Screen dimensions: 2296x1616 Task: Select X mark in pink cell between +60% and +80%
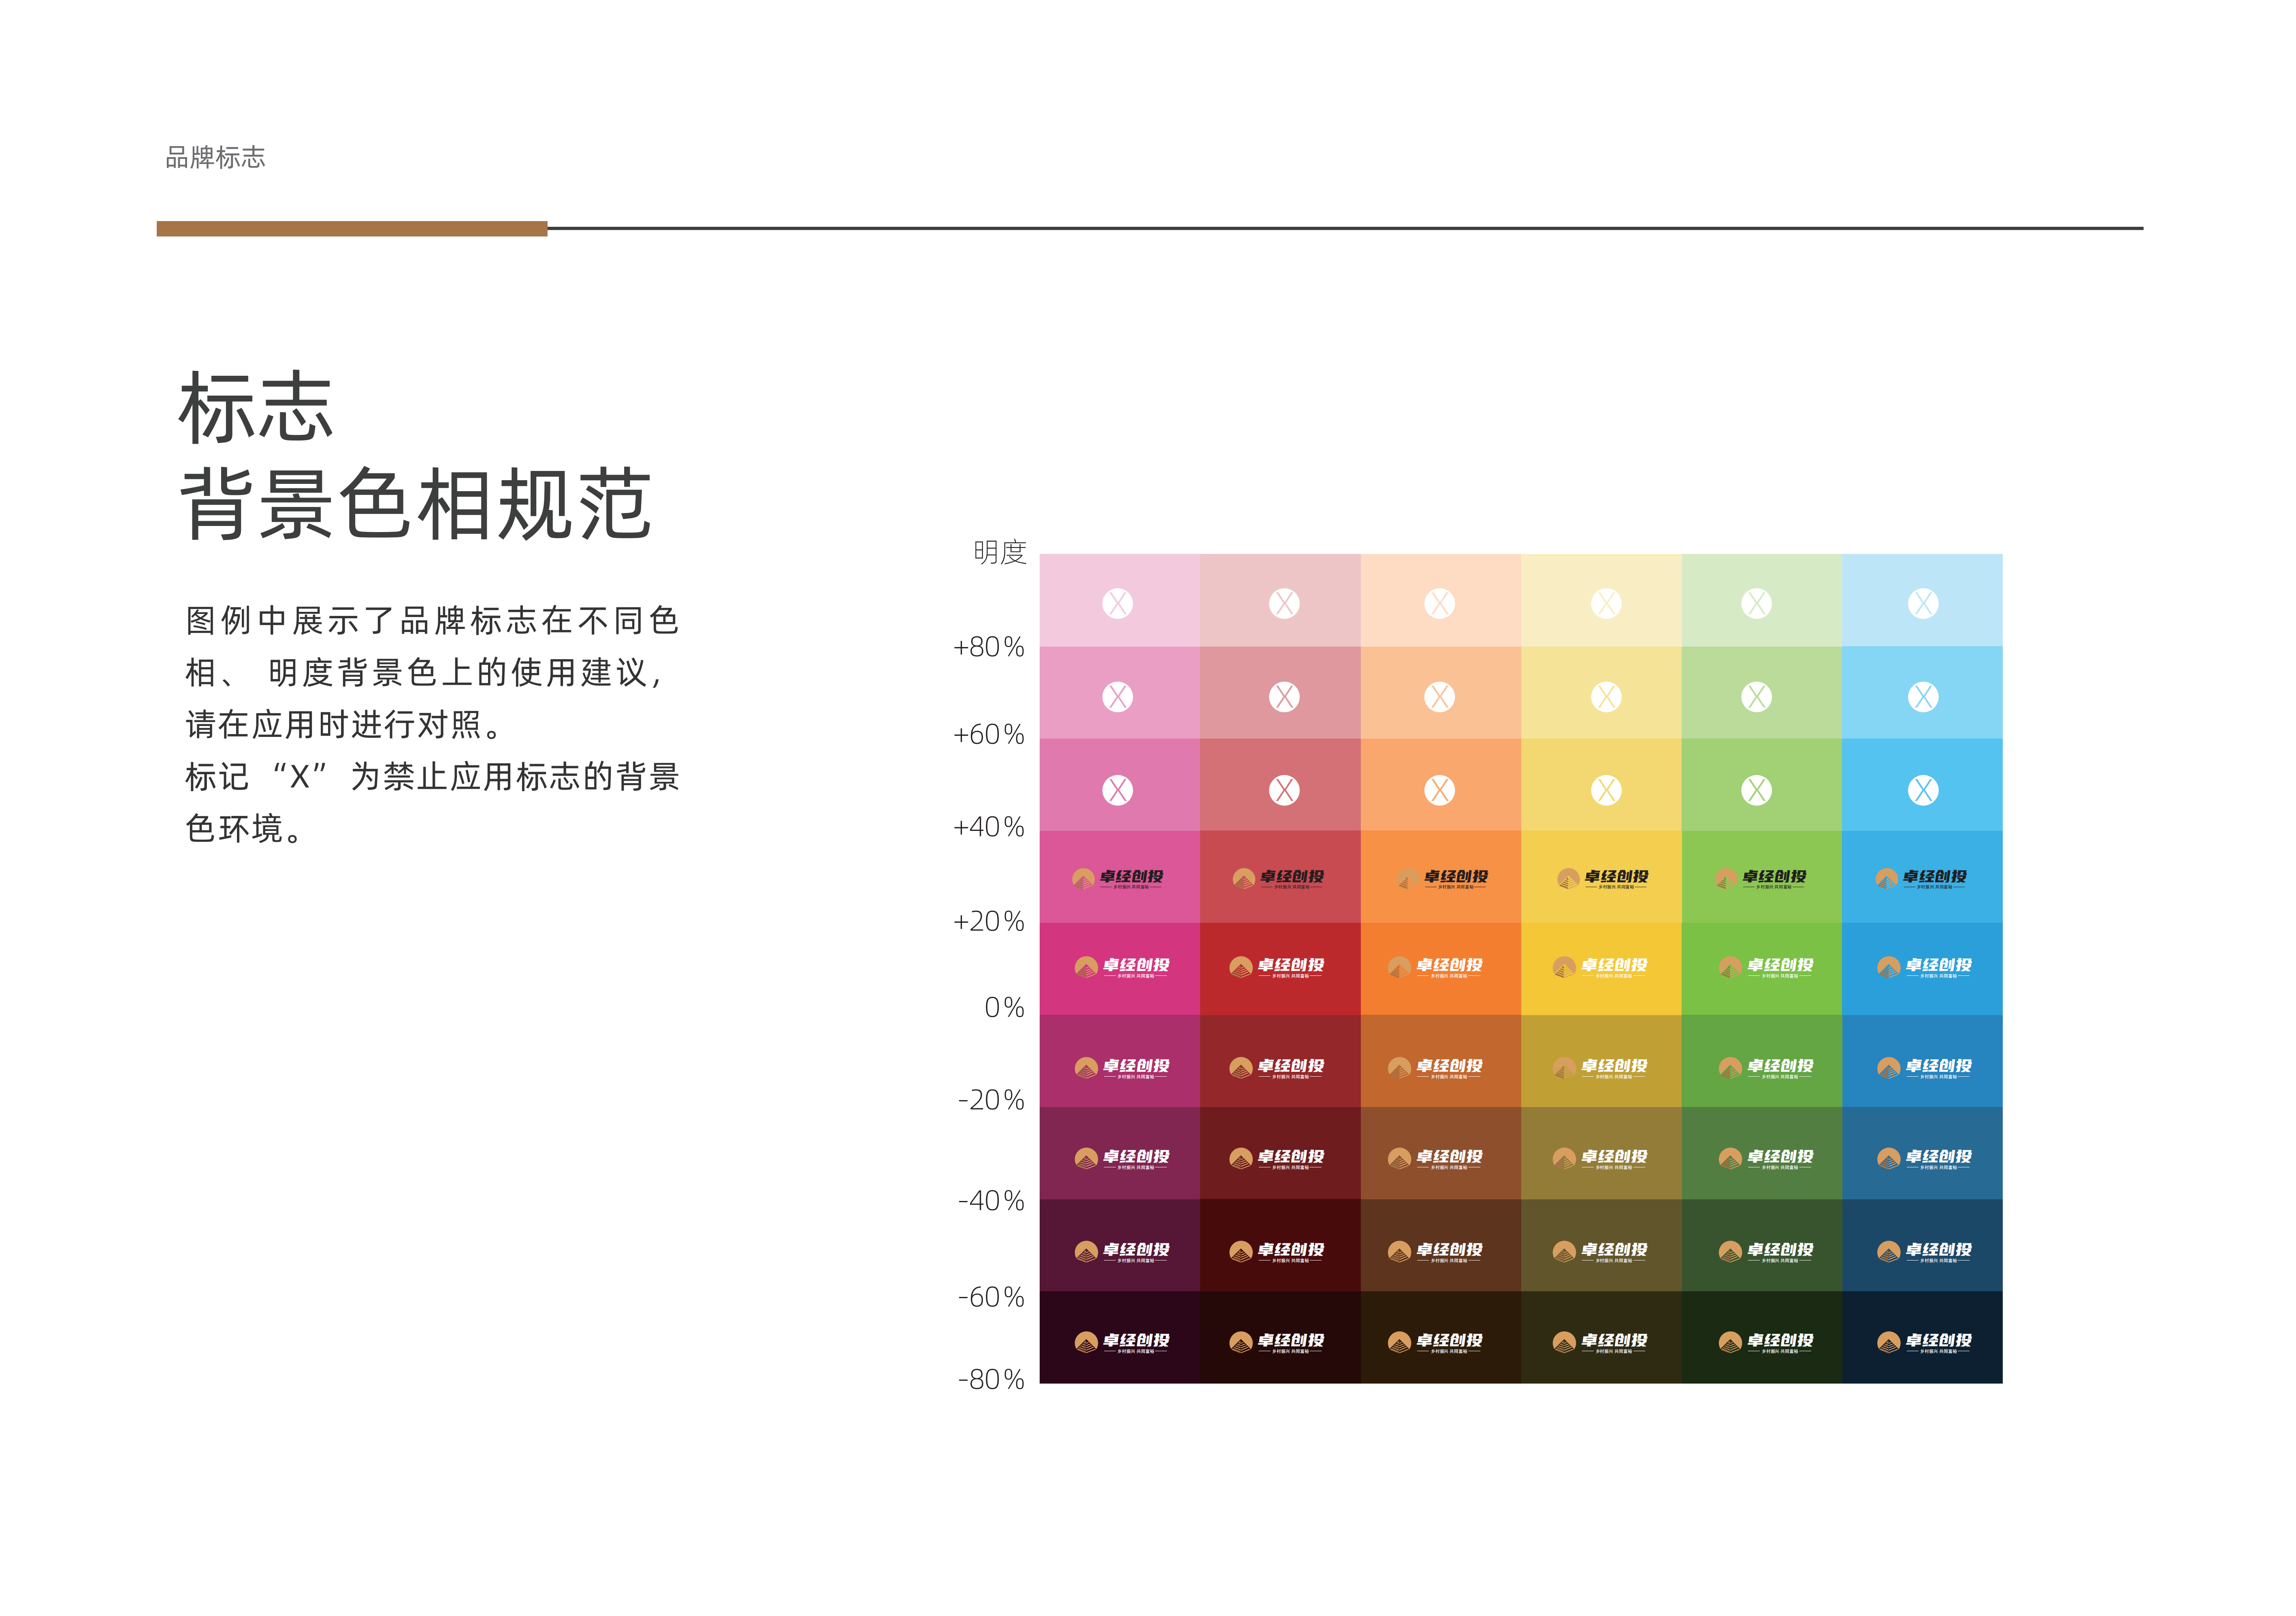(1117, 697)
